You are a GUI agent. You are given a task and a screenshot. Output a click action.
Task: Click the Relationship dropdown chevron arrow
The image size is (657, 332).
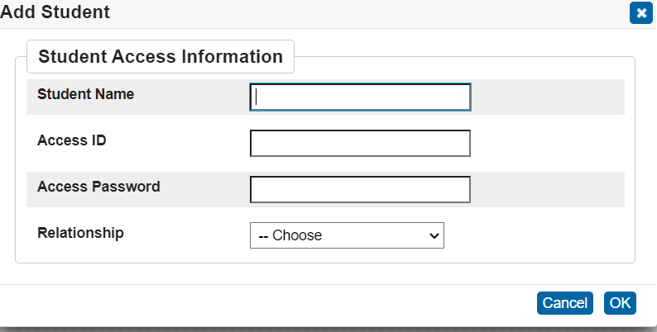tap(434, 235)
